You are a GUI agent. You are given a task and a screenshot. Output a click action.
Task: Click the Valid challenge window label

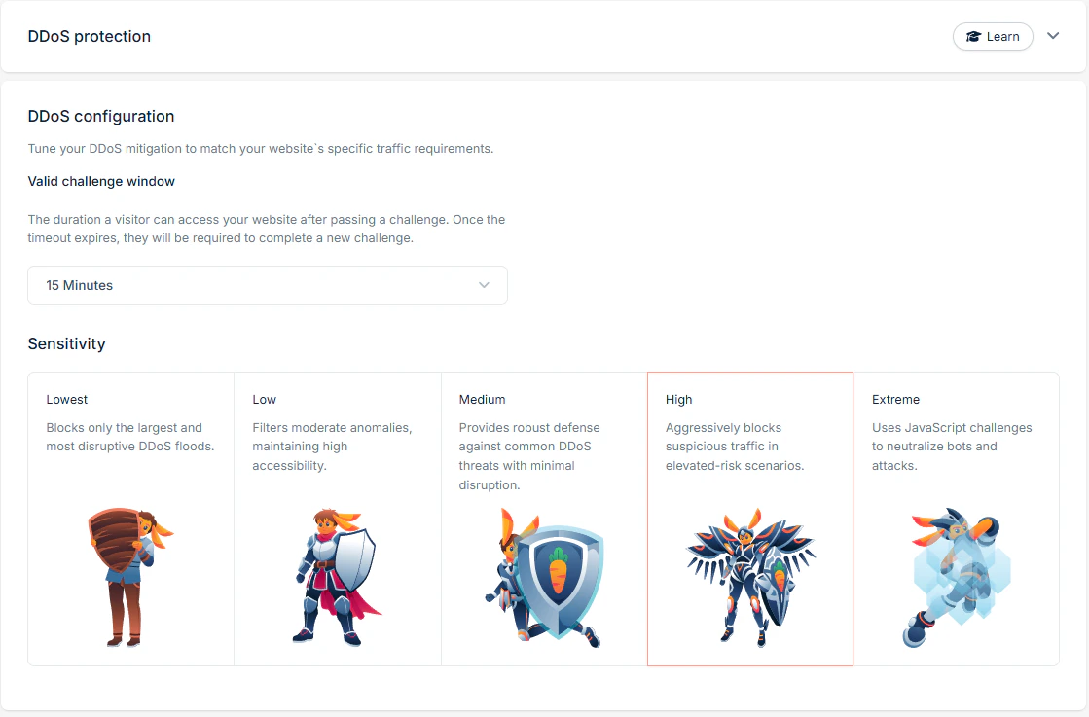[x=101, y=181]
